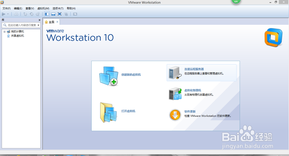
Task: Close the 库 library panel
Action: tap(39, 20)
